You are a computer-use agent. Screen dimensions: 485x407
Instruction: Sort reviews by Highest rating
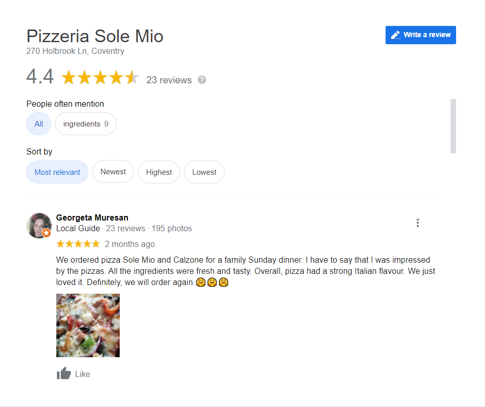point(159,172)
